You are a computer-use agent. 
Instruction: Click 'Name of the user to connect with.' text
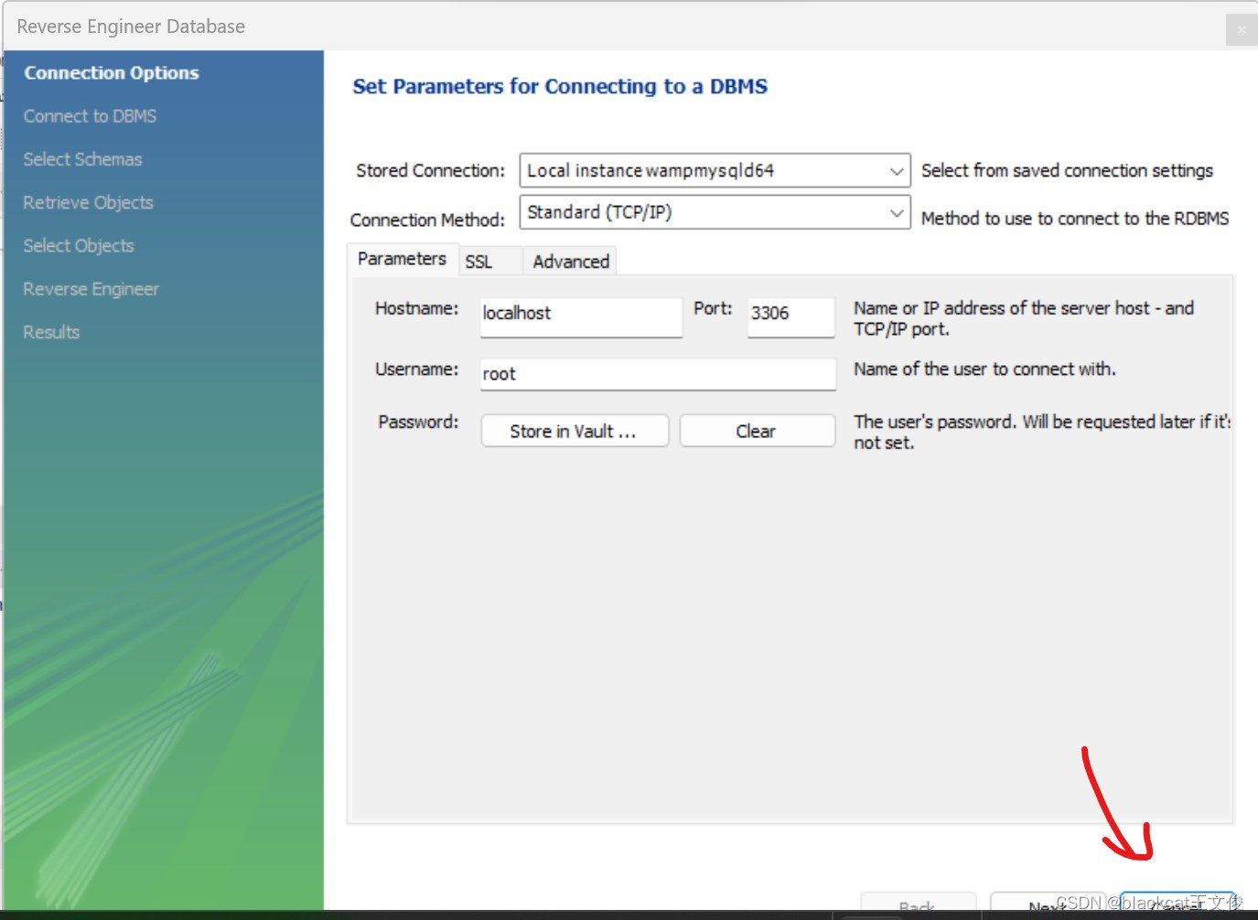click(x=984, y=369)
